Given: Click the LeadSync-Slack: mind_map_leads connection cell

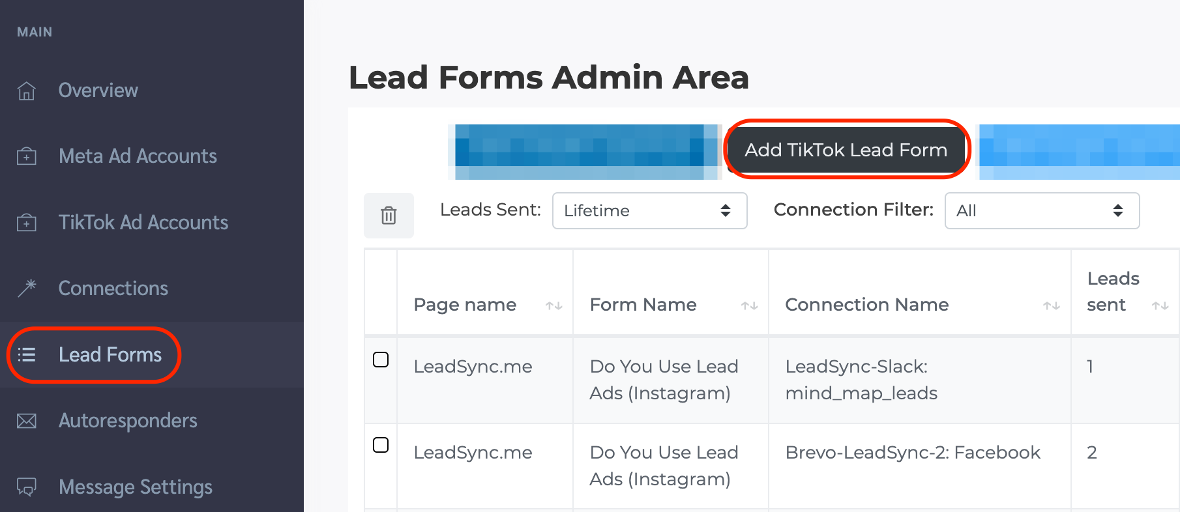Looking at the screenshot, I should point(861,380).
